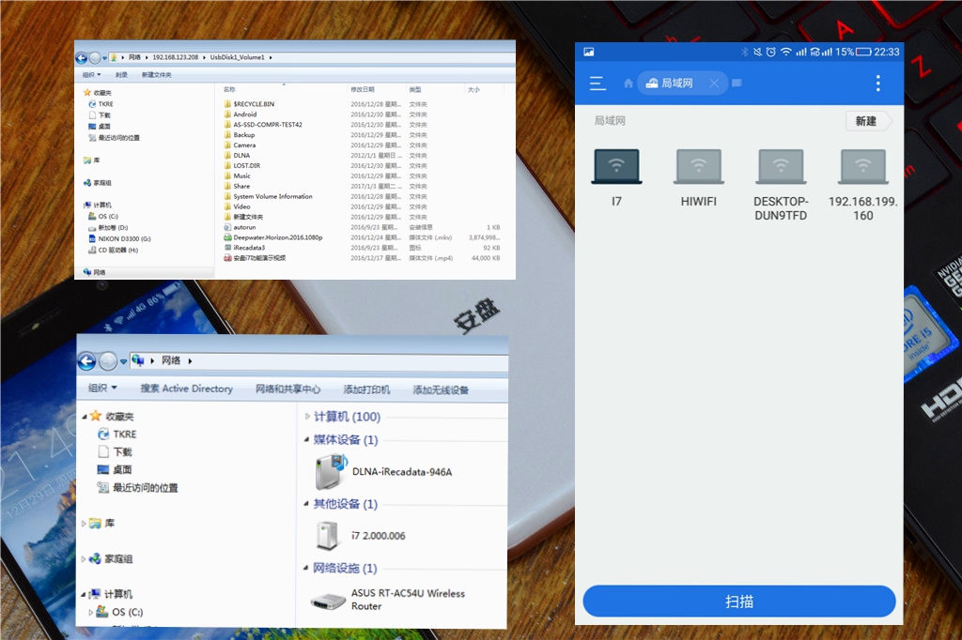Screen dimensions: 962x640
Task: Go back in the 网络 window
Action: pyautogui.click(x=87, y=361)
